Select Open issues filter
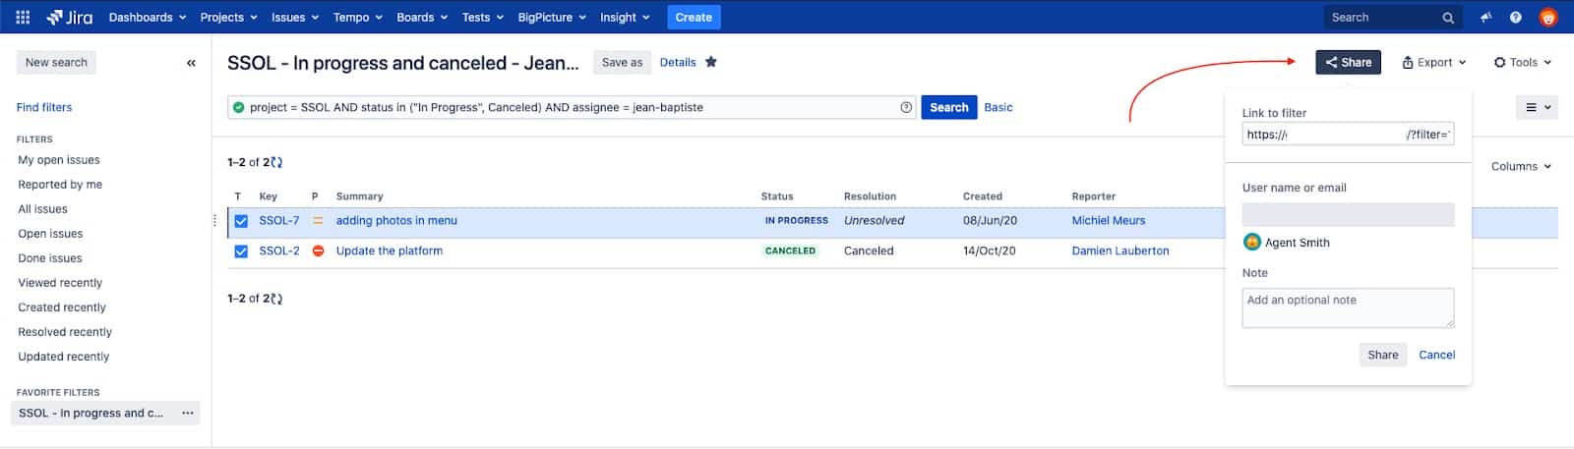 (50, 234)
